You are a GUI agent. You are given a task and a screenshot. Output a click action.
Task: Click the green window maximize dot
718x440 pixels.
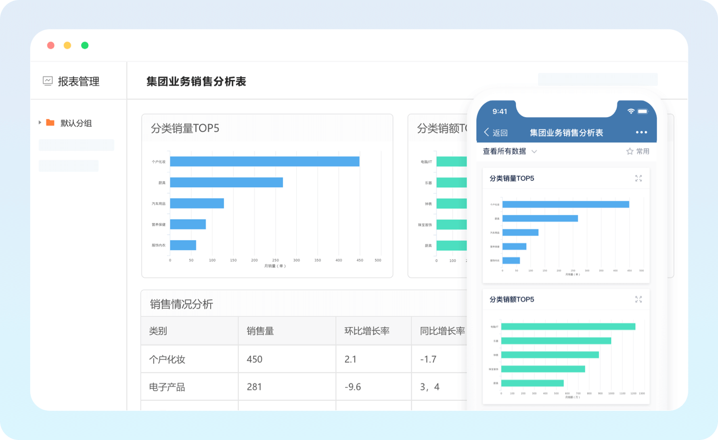tap(85, 45)
